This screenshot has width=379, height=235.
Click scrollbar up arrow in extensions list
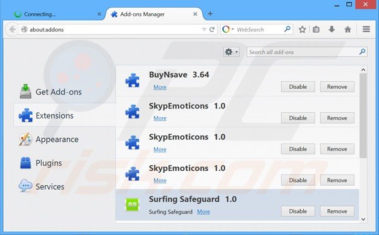pos(363,70)
